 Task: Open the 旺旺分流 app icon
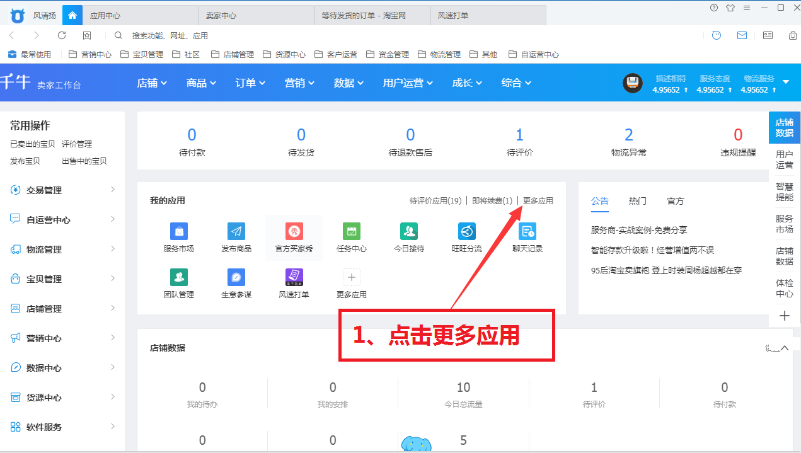point(467,231)
